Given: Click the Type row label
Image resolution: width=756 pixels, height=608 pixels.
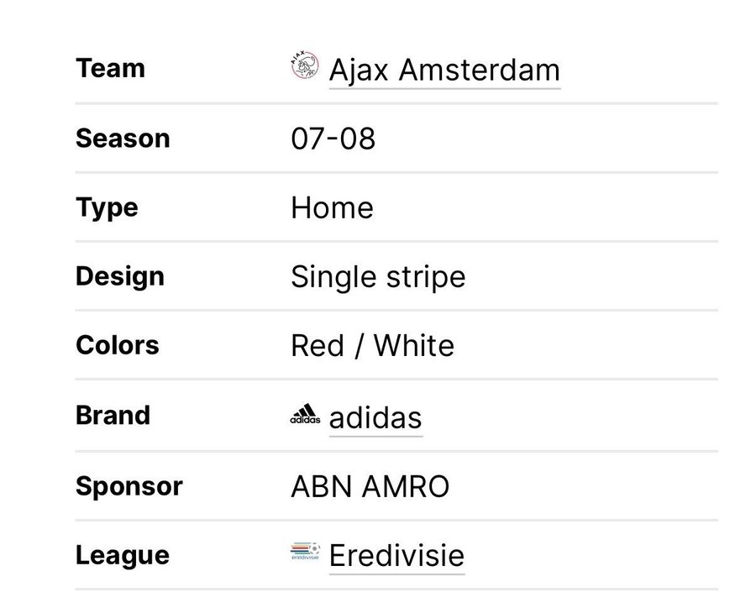Looking at the screenshot, I should pyautogui.click(x=106, y=207).
